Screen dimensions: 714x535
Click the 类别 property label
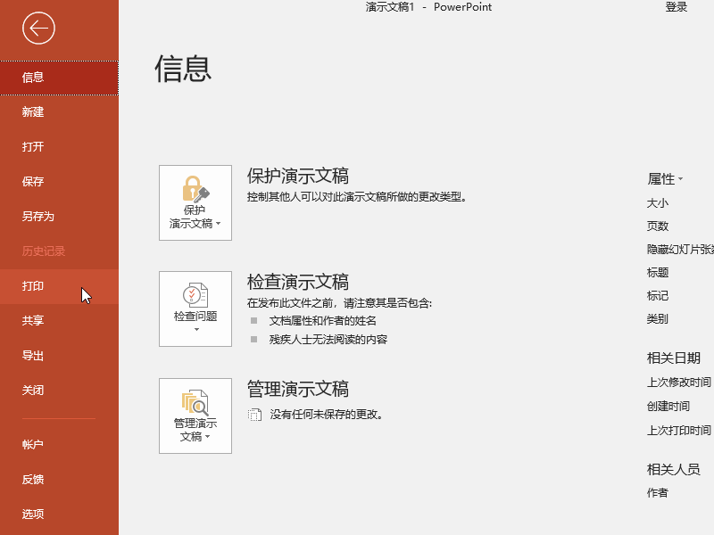click(x=658, y=319)
